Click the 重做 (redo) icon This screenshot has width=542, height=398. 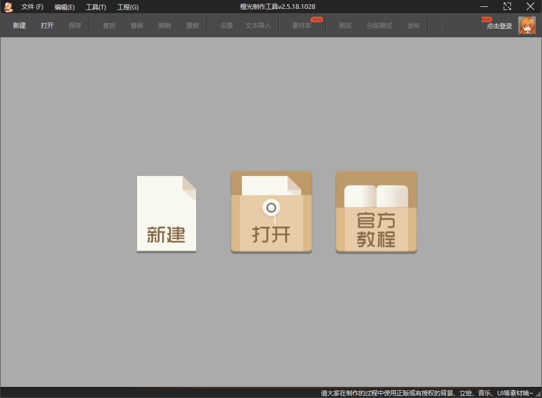tap(193, 25)
